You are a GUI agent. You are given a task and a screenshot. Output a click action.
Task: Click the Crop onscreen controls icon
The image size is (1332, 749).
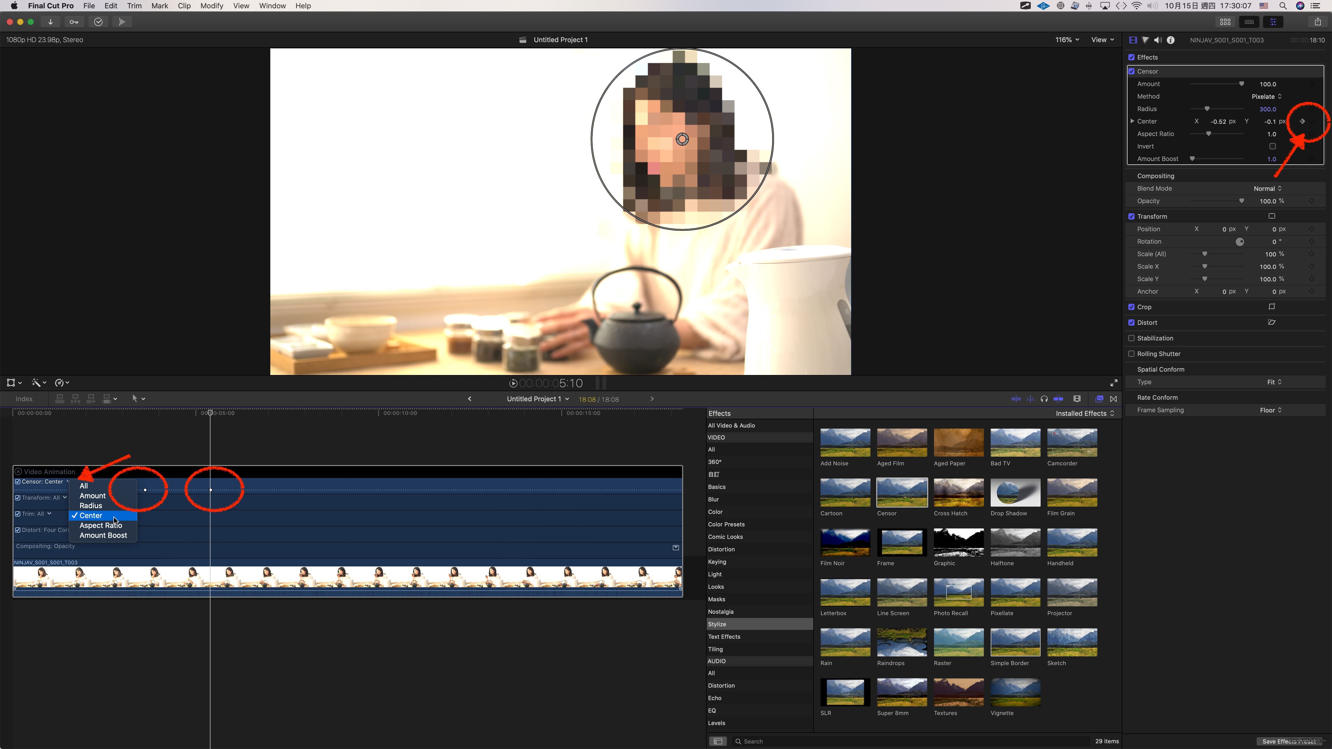pos(1271,307)
